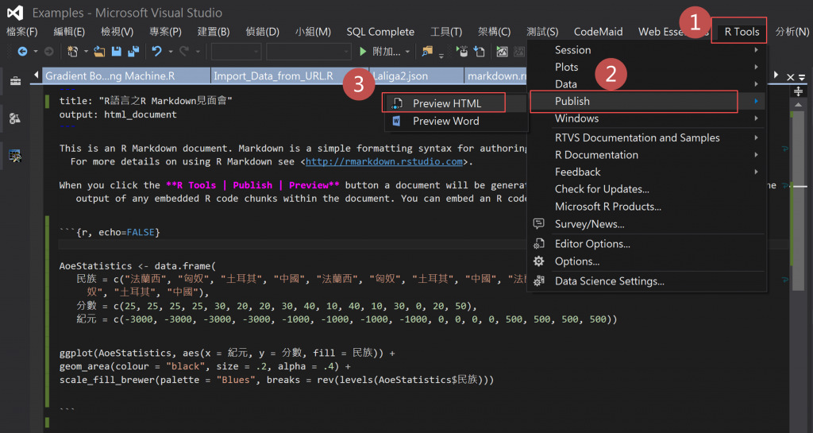Open the third left sidebar panel icon
813x433 pixels.
15,156
